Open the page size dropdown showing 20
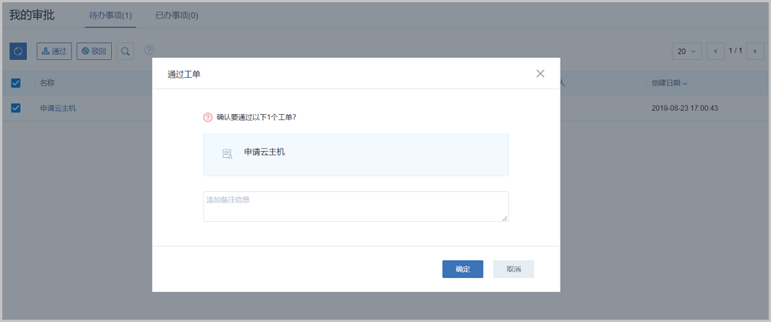Viewport: 771px width, 322px height. [686, 52]
